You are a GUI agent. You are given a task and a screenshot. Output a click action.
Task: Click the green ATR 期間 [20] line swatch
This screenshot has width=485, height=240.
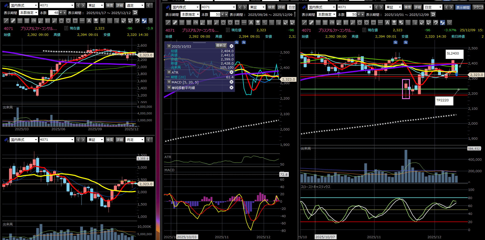[168, 77]
